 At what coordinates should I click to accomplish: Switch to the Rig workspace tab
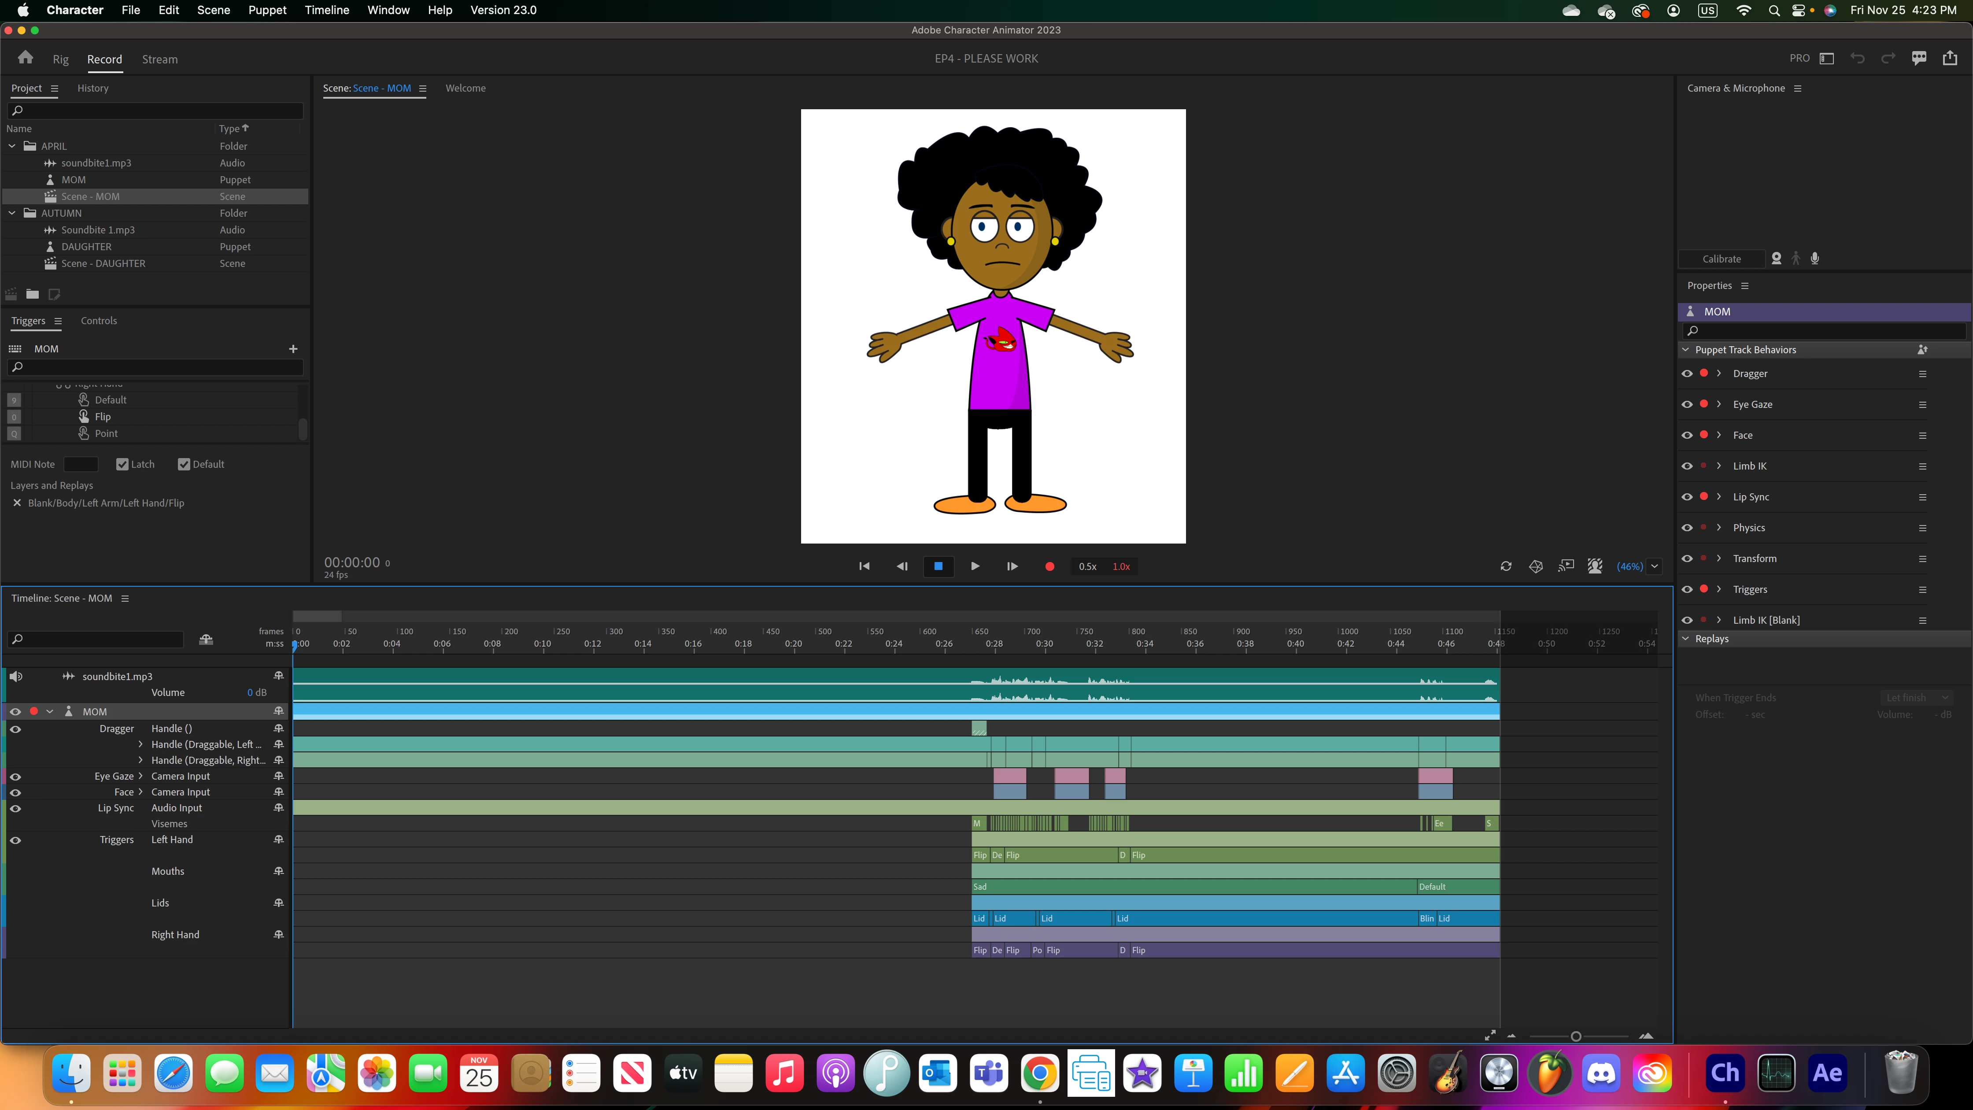60,60
